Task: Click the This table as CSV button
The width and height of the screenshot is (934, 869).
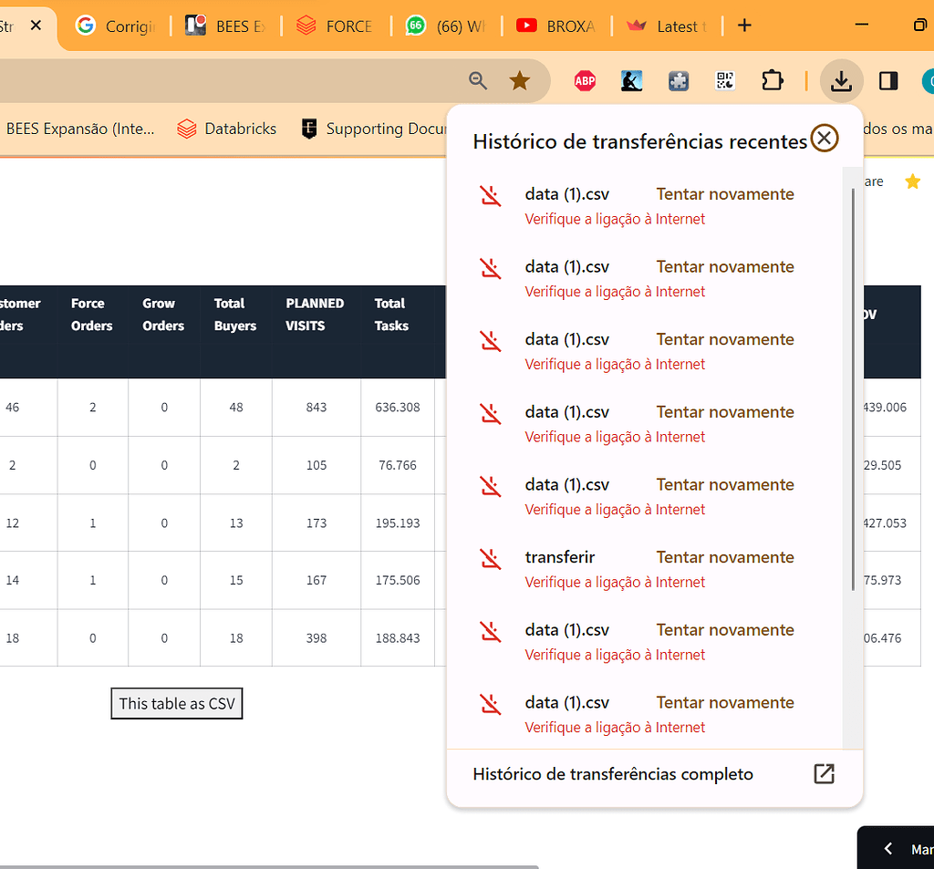Action: (x=176, y=703)
